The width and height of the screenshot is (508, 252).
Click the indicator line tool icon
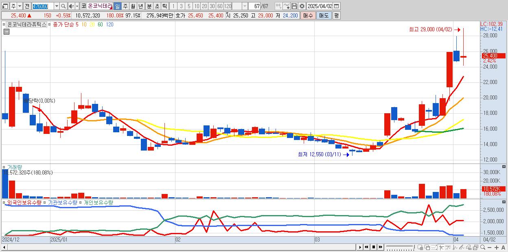(287, 6)
